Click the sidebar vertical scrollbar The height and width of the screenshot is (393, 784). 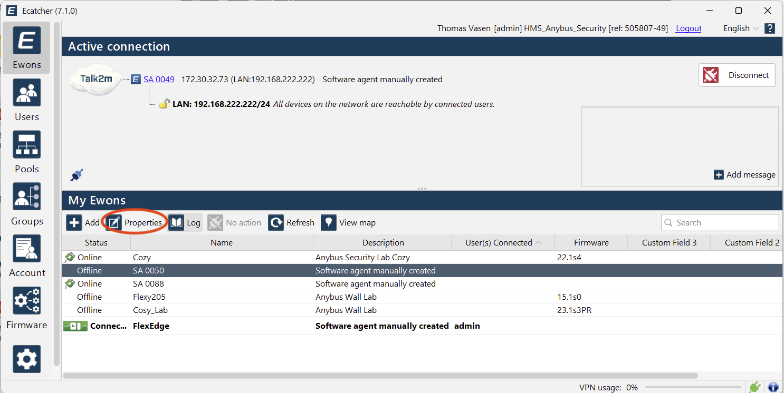(57, 193)
